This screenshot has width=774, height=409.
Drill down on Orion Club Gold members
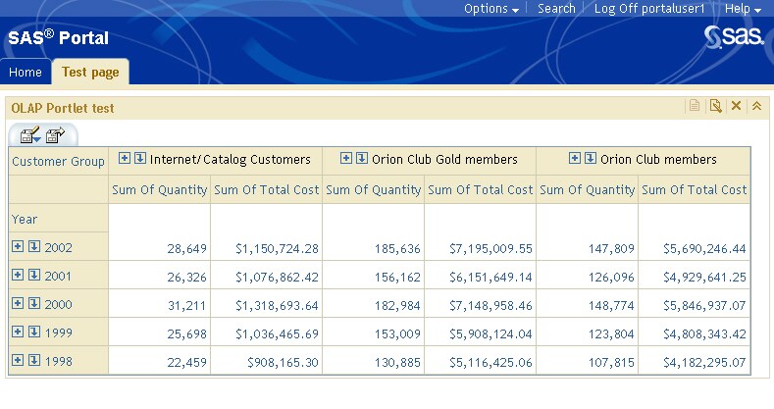pos(362,158)
